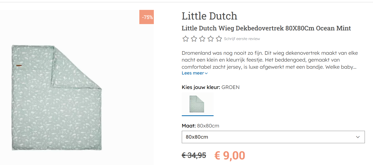Select the GROEN color swatch
Viewport: 373px width, 165px height.
[x=198, y=104]
